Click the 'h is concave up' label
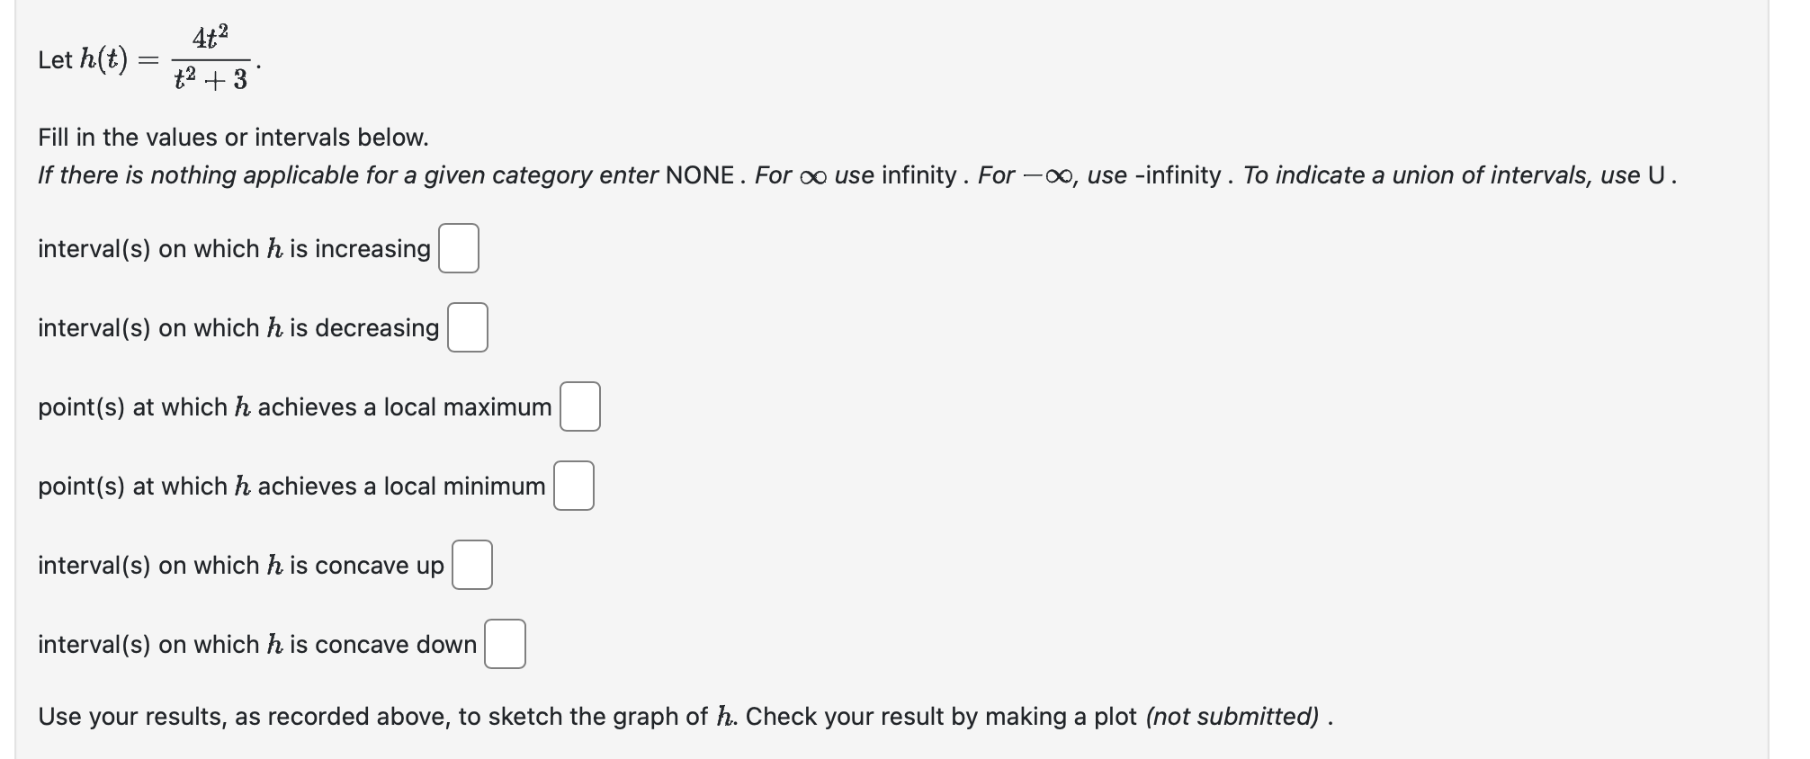The width and height of the screenshot is (1810, 759). 355,566
